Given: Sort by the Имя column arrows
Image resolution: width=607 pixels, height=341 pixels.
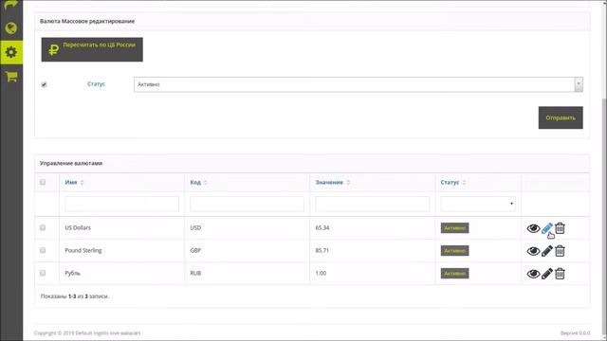Looking at the screenshot, I should 82,183.
